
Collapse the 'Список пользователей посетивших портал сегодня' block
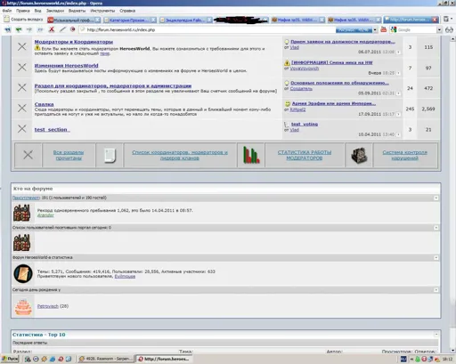(436, 228)
